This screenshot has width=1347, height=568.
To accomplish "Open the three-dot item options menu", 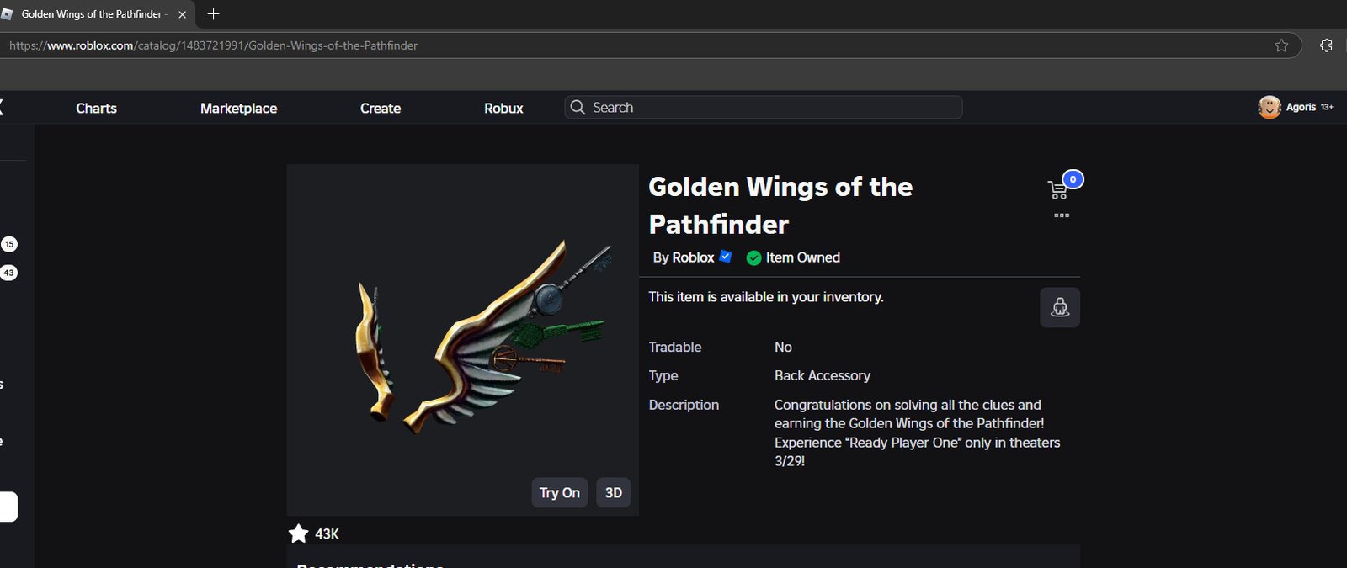I will pyautogui.click(x=1062, y=215).
